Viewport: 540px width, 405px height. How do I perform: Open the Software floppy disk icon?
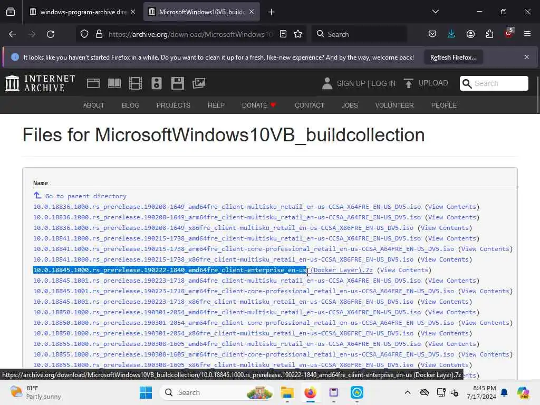(178, 83)
